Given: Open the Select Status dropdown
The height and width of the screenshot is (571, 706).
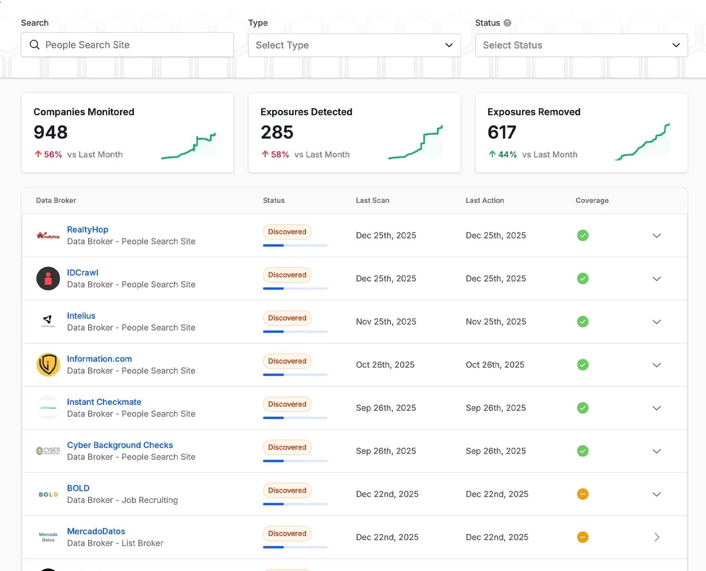Looking at the screenshot, I should (581, 45).
